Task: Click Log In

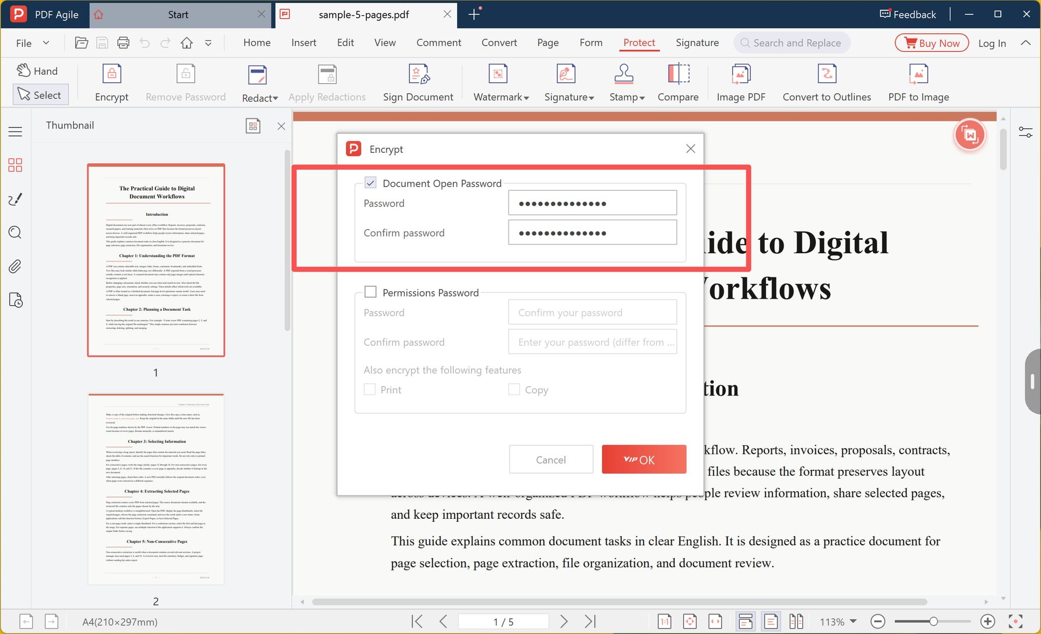Action: pyautogui.click(x=992, y=43)
